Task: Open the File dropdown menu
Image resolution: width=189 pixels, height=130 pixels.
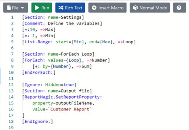Action: (x=16, y=8)
